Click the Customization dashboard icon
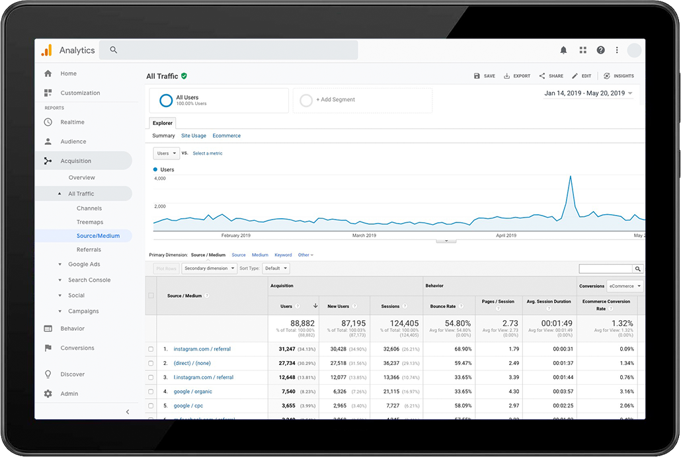 48,93
